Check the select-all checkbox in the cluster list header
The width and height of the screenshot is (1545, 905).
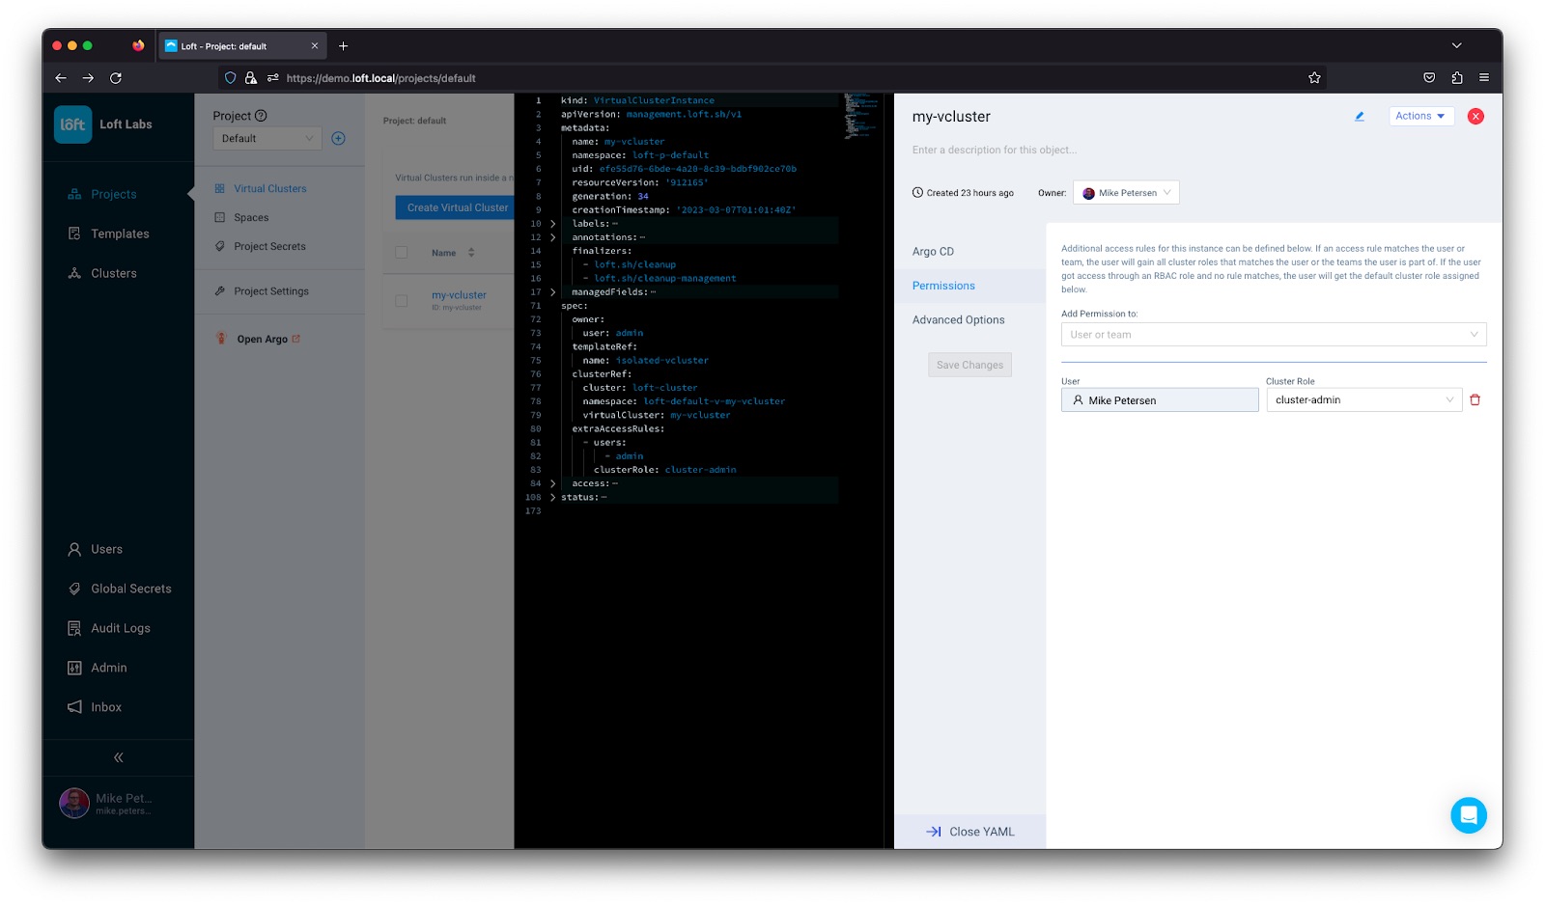(401, 252)
